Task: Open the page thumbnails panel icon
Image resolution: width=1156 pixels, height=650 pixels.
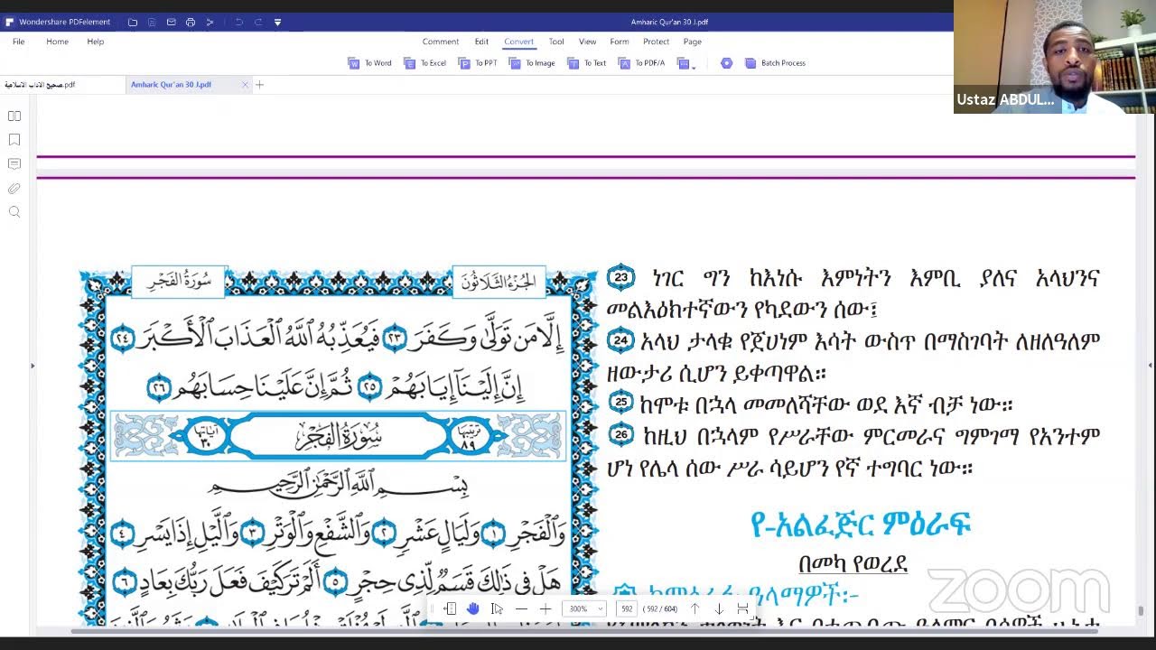Action: pyautogui.click(x=14, y=116)
